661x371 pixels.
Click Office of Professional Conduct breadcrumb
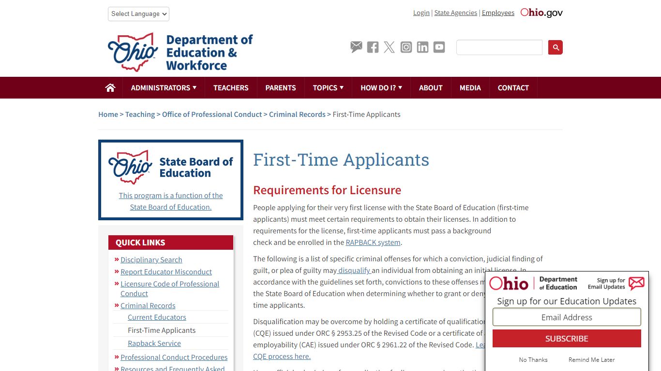pyautogui.click(x=212, y=114)
